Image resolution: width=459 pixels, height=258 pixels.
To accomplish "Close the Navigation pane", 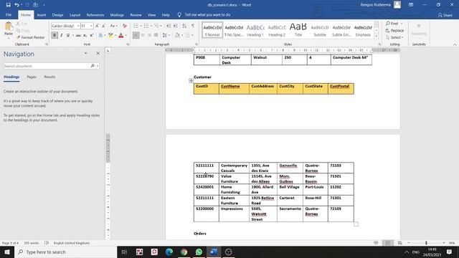I will tap(98, 54).
